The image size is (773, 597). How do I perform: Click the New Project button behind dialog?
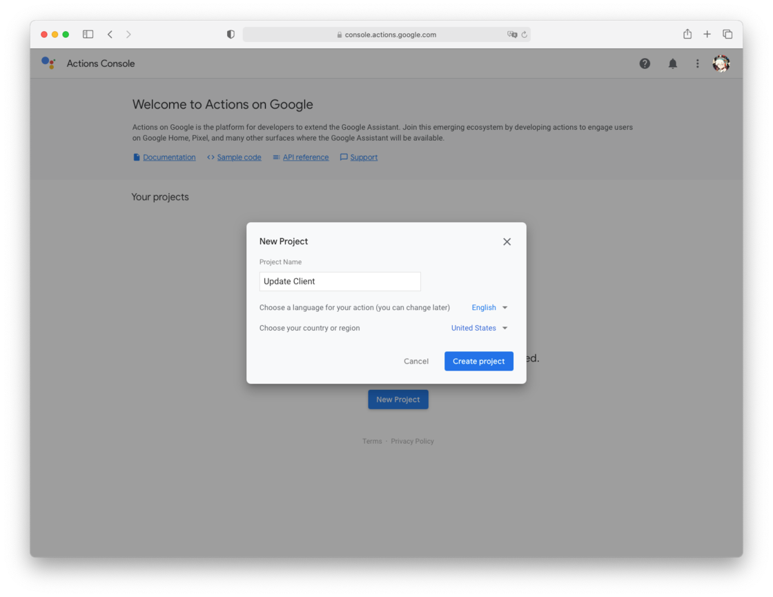pos(398,400)
